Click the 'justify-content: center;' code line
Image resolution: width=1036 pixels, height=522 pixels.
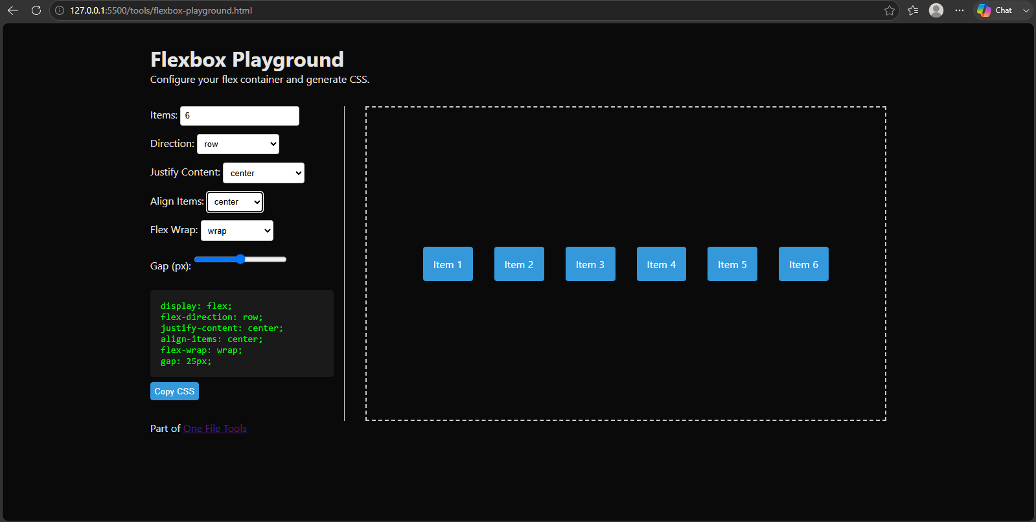pyautogui.click(x=222, y=328)
